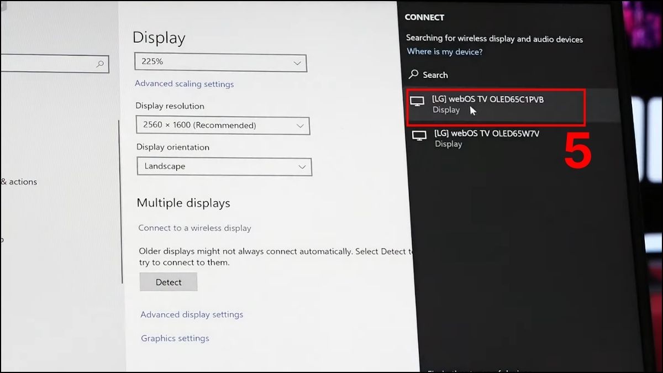
Task: Open the 225% scale dropdown
Action: coord(220,62)
